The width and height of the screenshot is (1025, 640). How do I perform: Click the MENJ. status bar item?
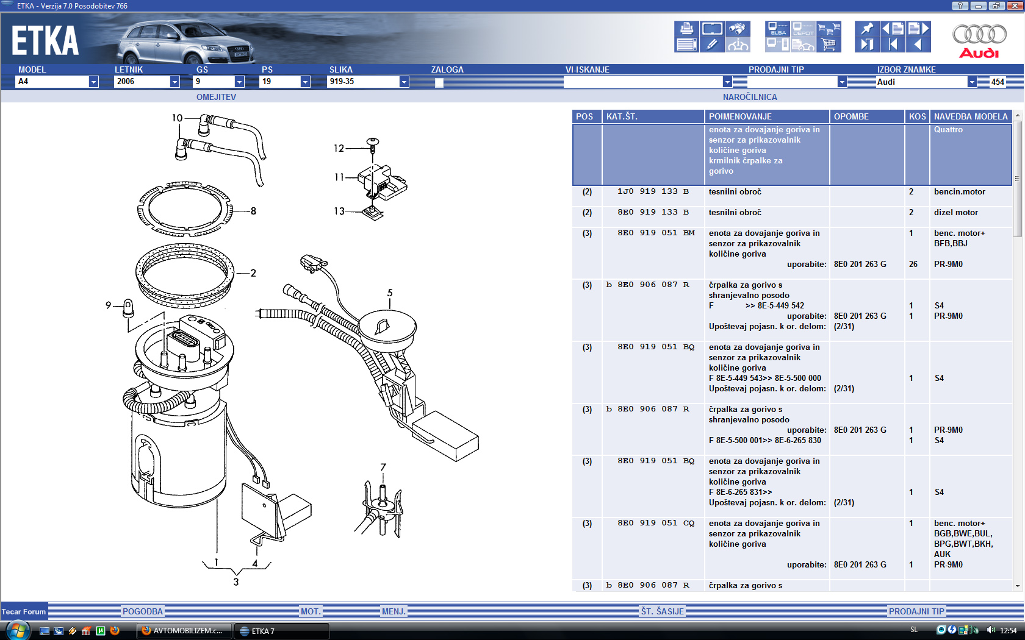(394, 611)
